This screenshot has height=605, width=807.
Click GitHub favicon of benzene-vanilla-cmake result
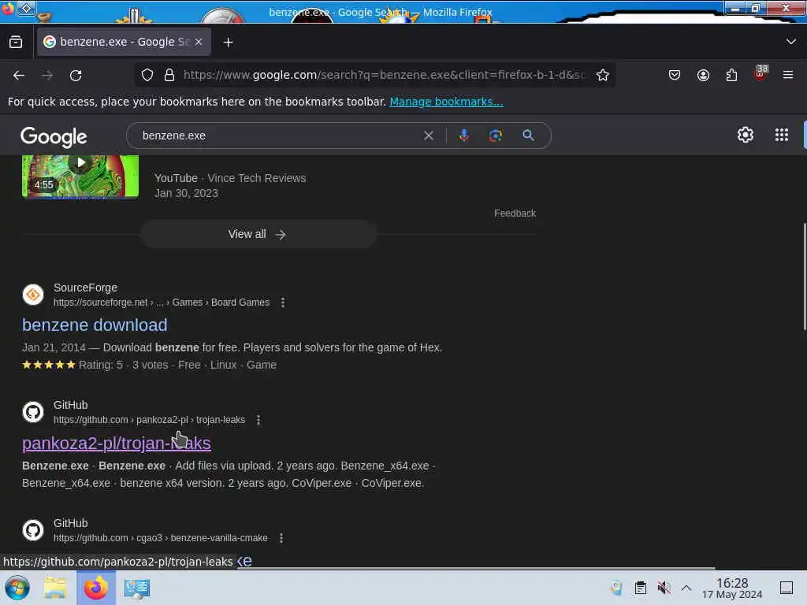click(x=33, y=530)
